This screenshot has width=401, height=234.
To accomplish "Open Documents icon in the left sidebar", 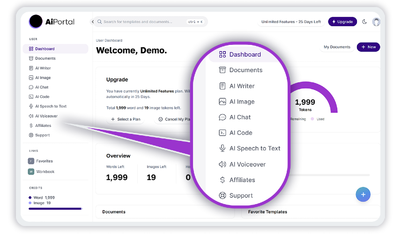I will (31, 58).
